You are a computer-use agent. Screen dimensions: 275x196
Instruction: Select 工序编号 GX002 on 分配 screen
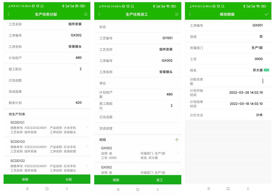(x=76, y=35)
